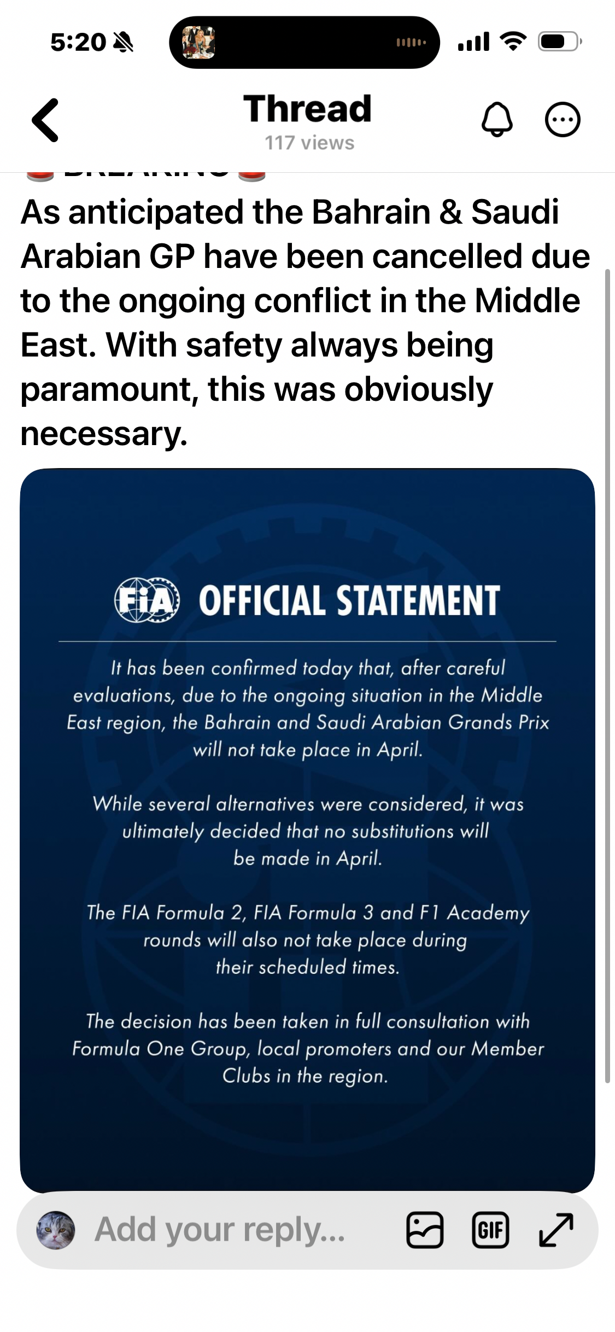
Task: Tap the FIA logo in the statement
Action: pos(147,600)
